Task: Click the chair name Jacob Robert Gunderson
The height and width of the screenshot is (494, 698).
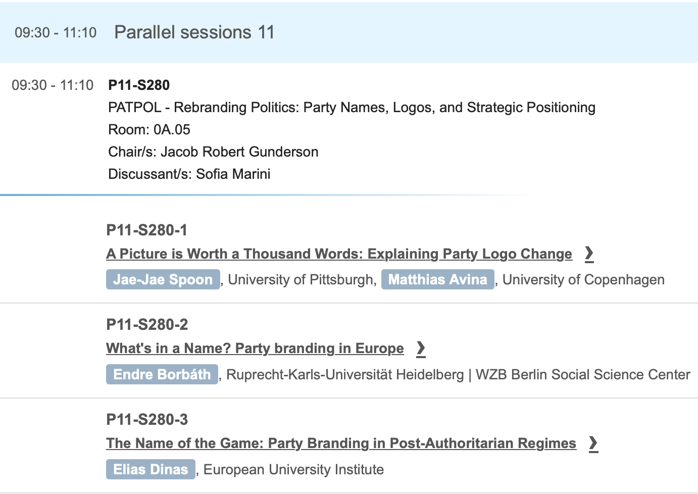Action: coord(239,152)
